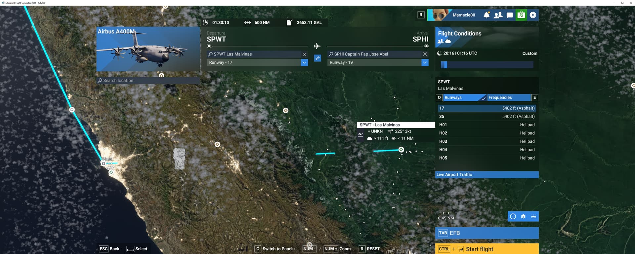Open the Flight Conditions panel
Image resolution: width=635 pixels, height=254 pixels.
tap(487, 37)
